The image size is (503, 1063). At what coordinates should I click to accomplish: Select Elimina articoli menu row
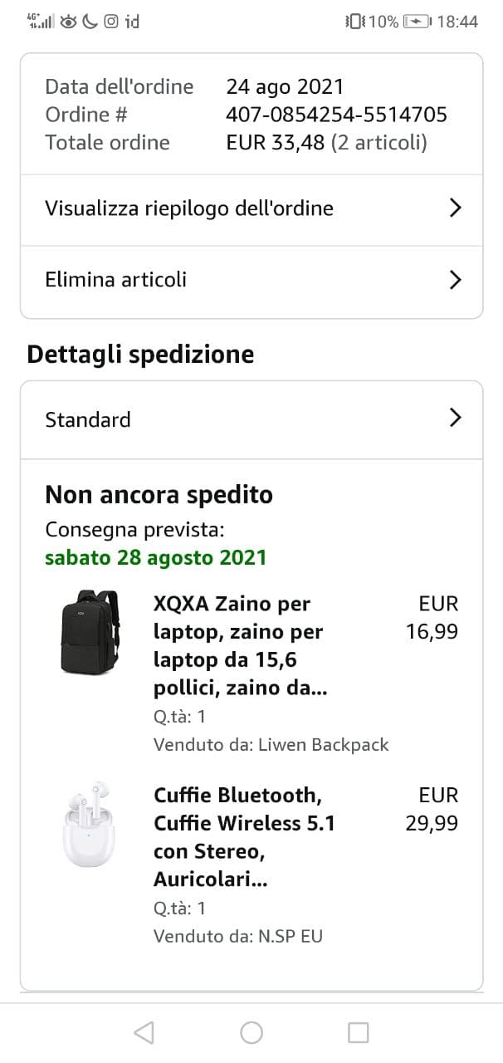116,280
